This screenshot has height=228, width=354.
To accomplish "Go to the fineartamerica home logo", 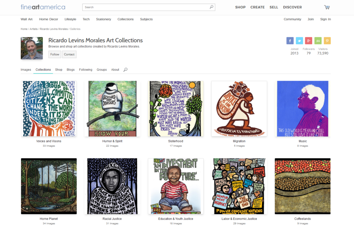I will coord(43,7).
